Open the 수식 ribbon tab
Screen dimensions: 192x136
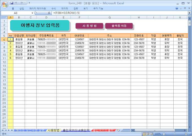[x=53, y=8]
